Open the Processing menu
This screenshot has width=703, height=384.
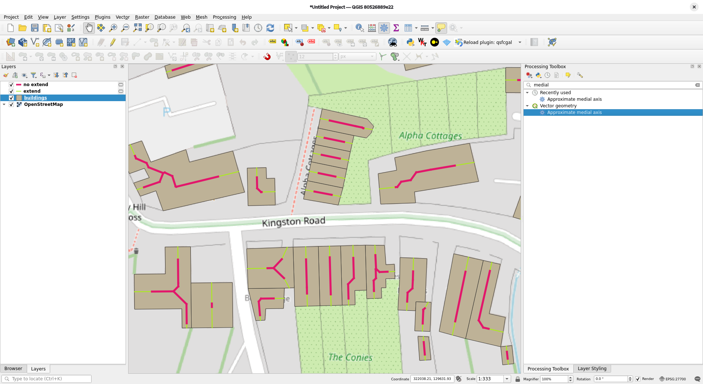point(224,17)
